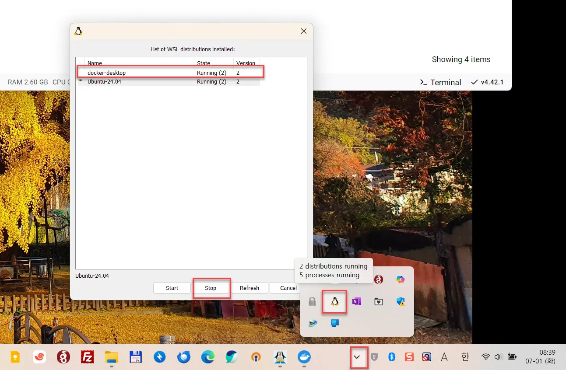Click the WSL penguin icon in tray overflow

coord(334,302)
